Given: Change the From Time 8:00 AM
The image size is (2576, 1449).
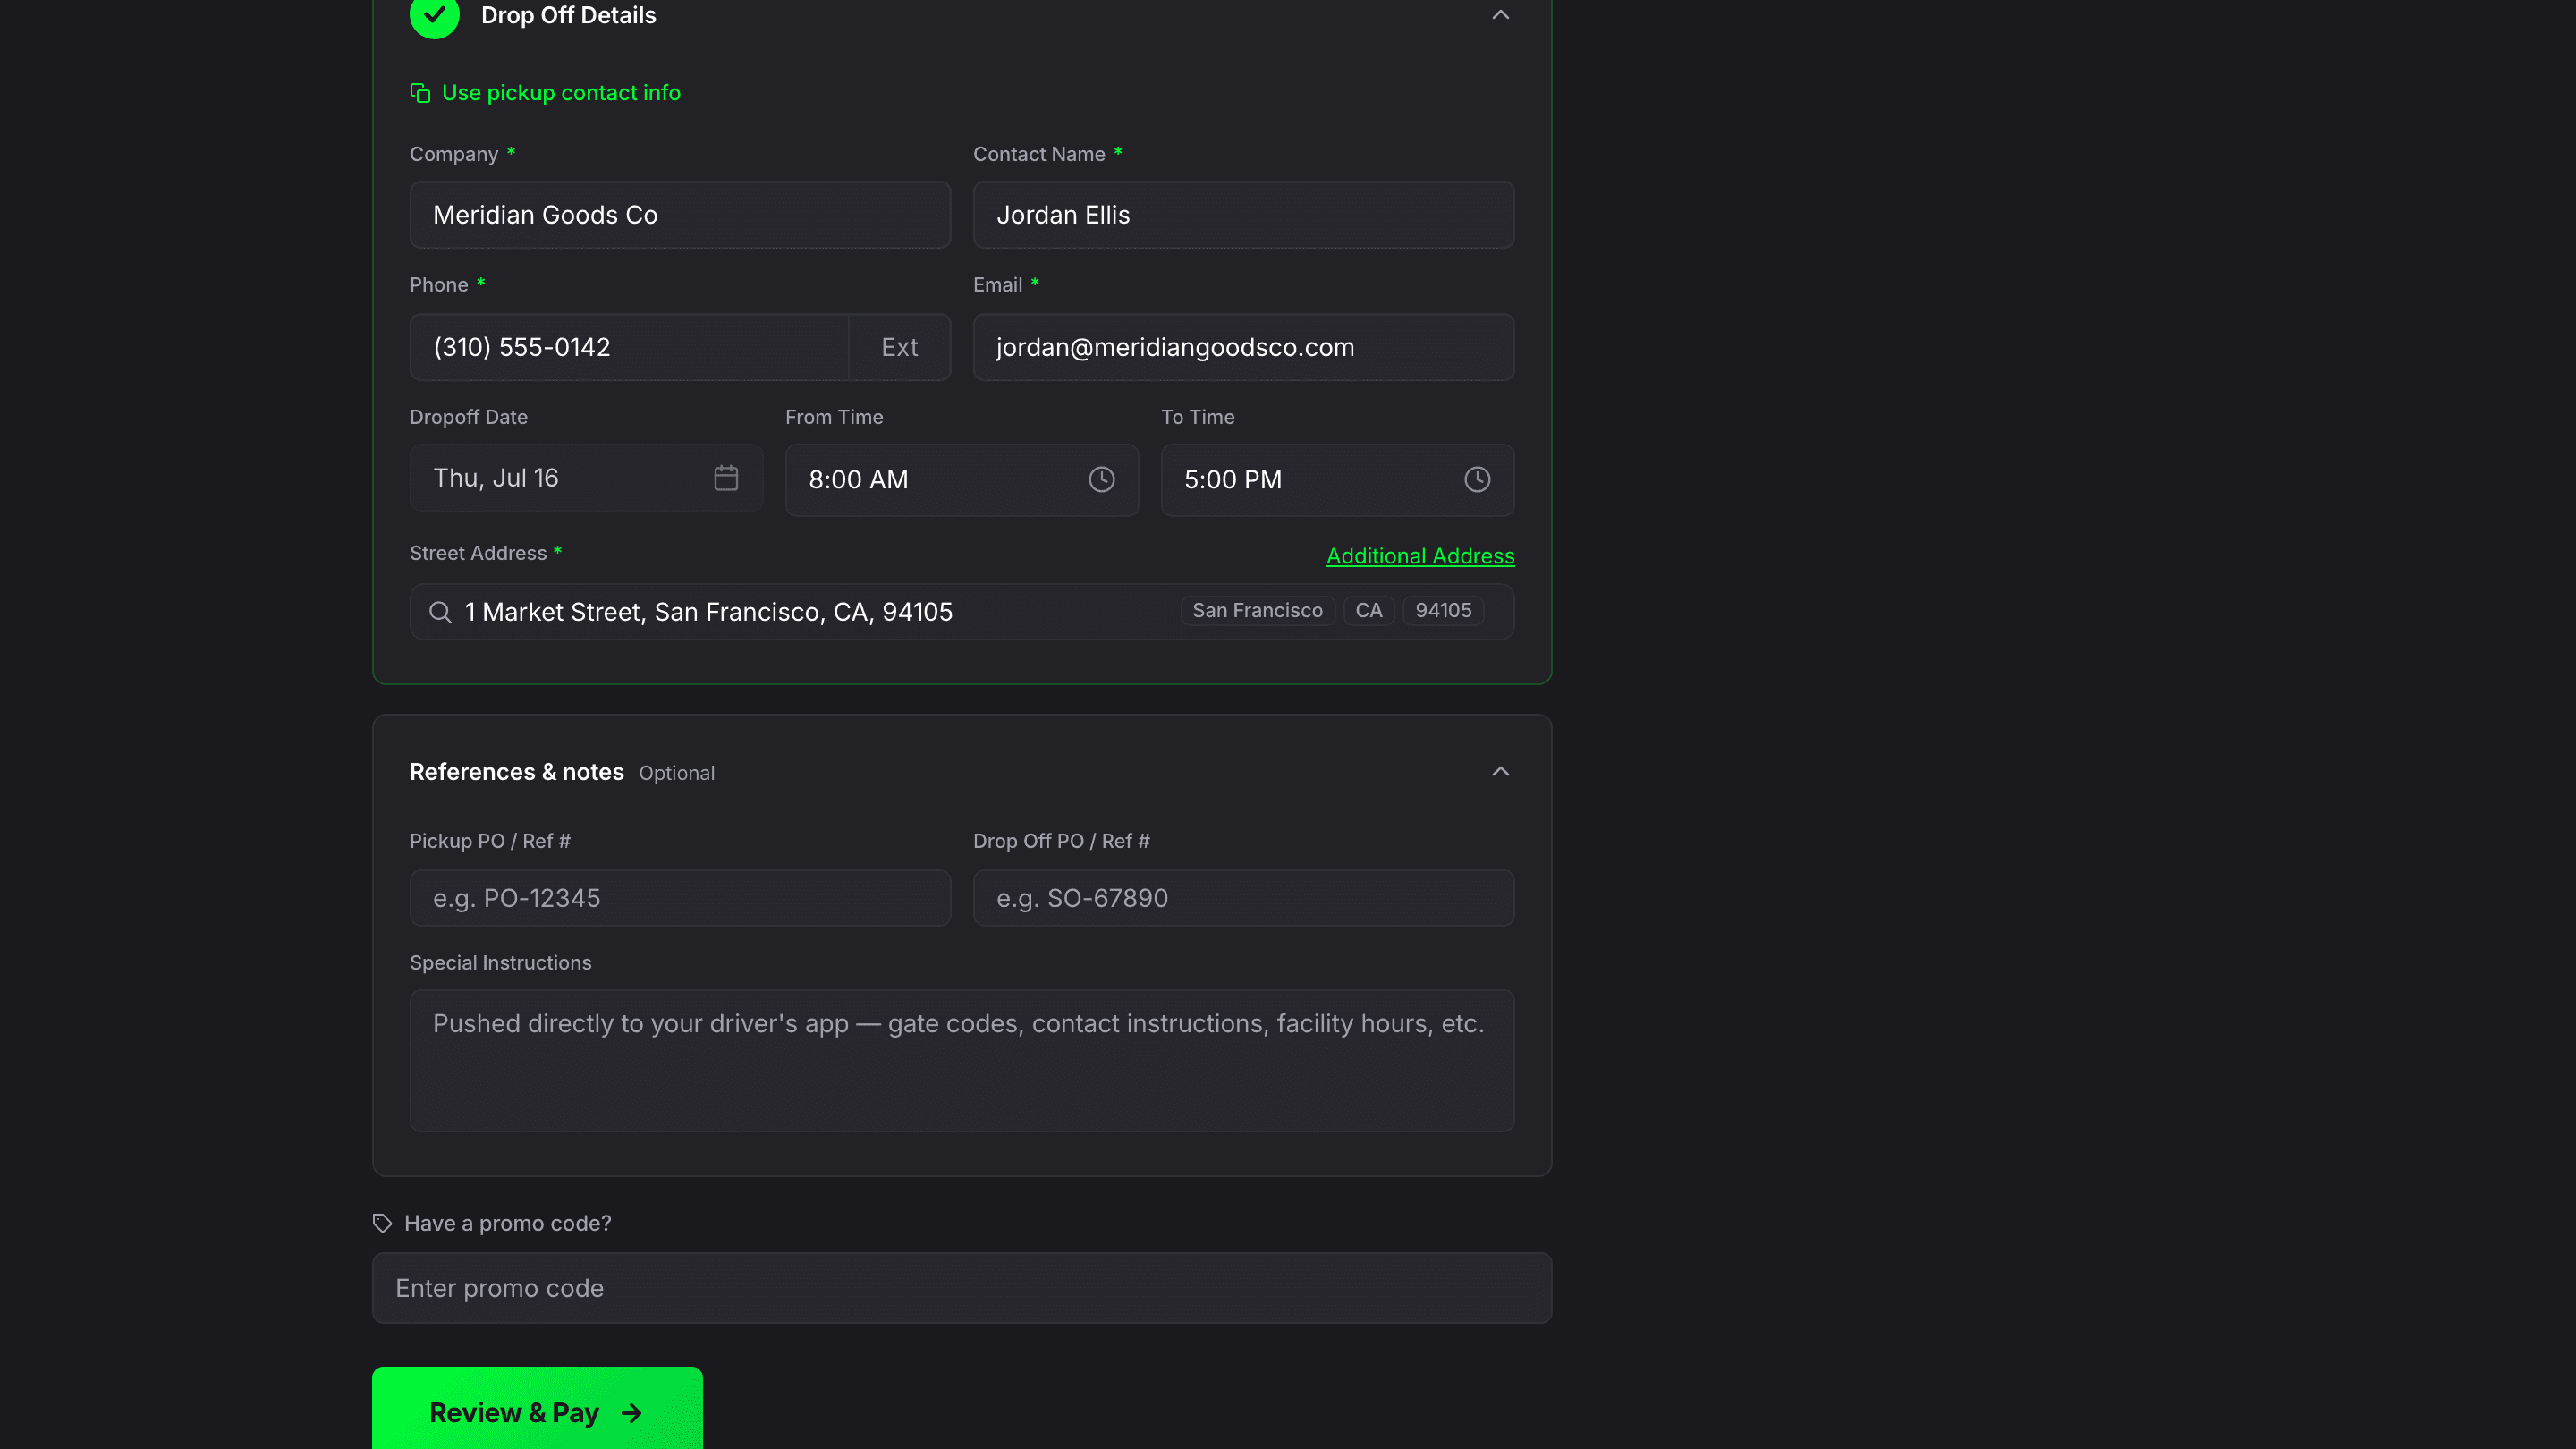Looking at the screenshot, I should [x=961, y=480].
